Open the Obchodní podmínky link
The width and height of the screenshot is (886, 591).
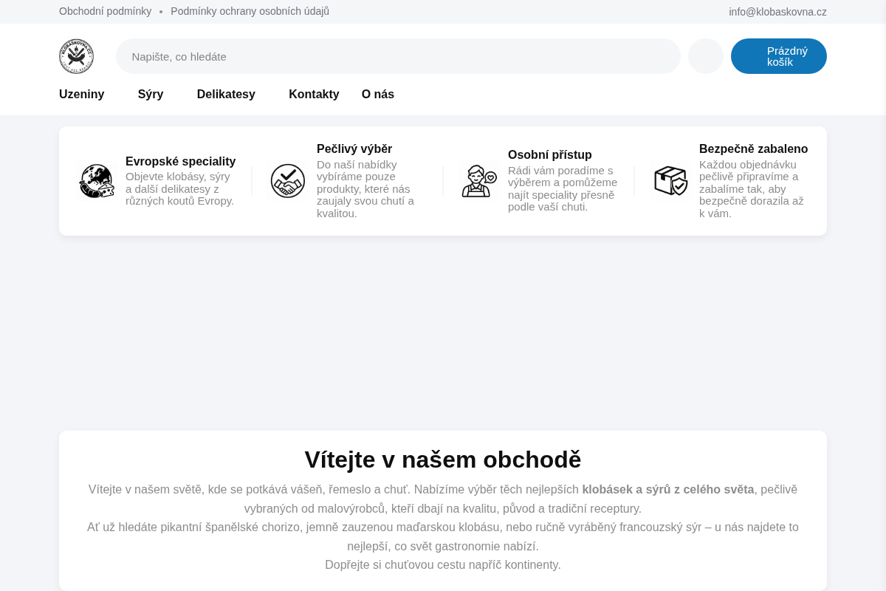pyautogui.click(x=106, y=12)
